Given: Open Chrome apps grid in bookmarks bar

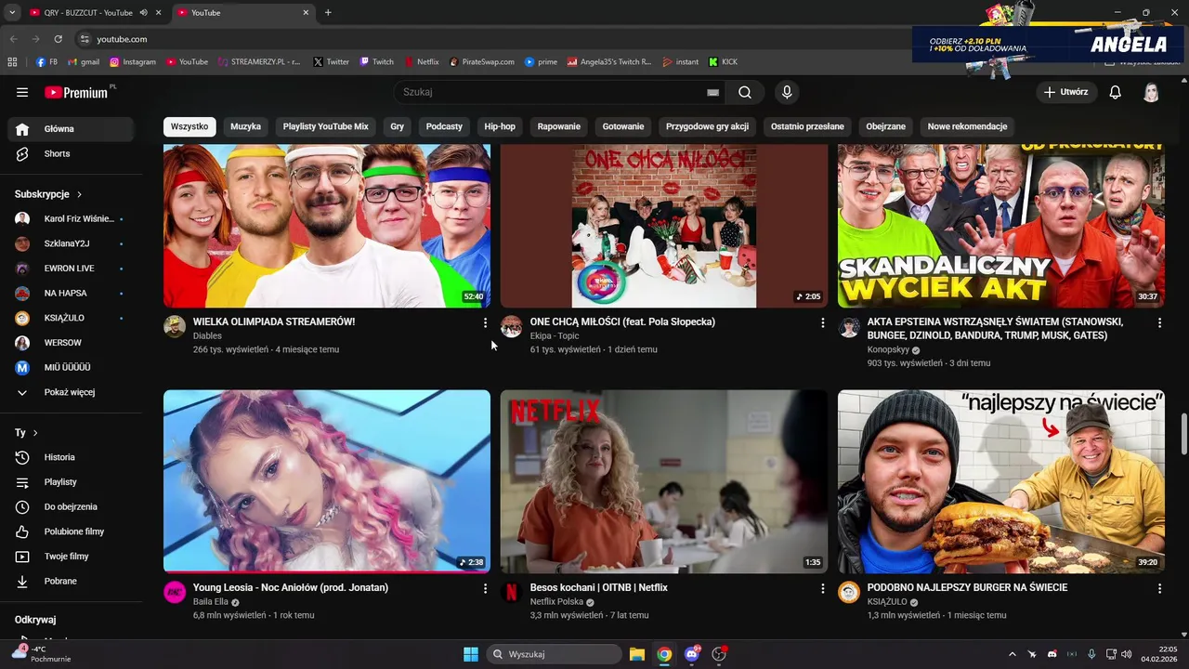Looking at the screenshot, I should (x=12, y=62).
